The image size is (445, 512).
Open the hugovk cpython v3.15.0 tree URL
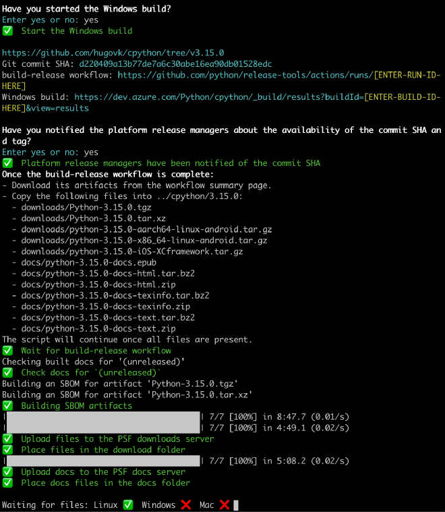(113, 53)
